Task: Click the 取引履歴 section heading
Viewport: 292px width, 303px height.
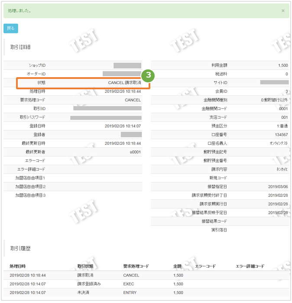Action: [20, 248]
